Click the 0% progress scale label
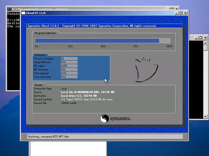The image size is (209, 156). point(37,46)
